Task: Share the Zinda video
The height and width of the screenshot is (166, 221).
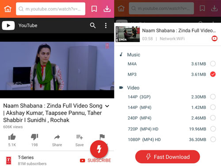Action: pyautogui.click(x=57, y=140)
